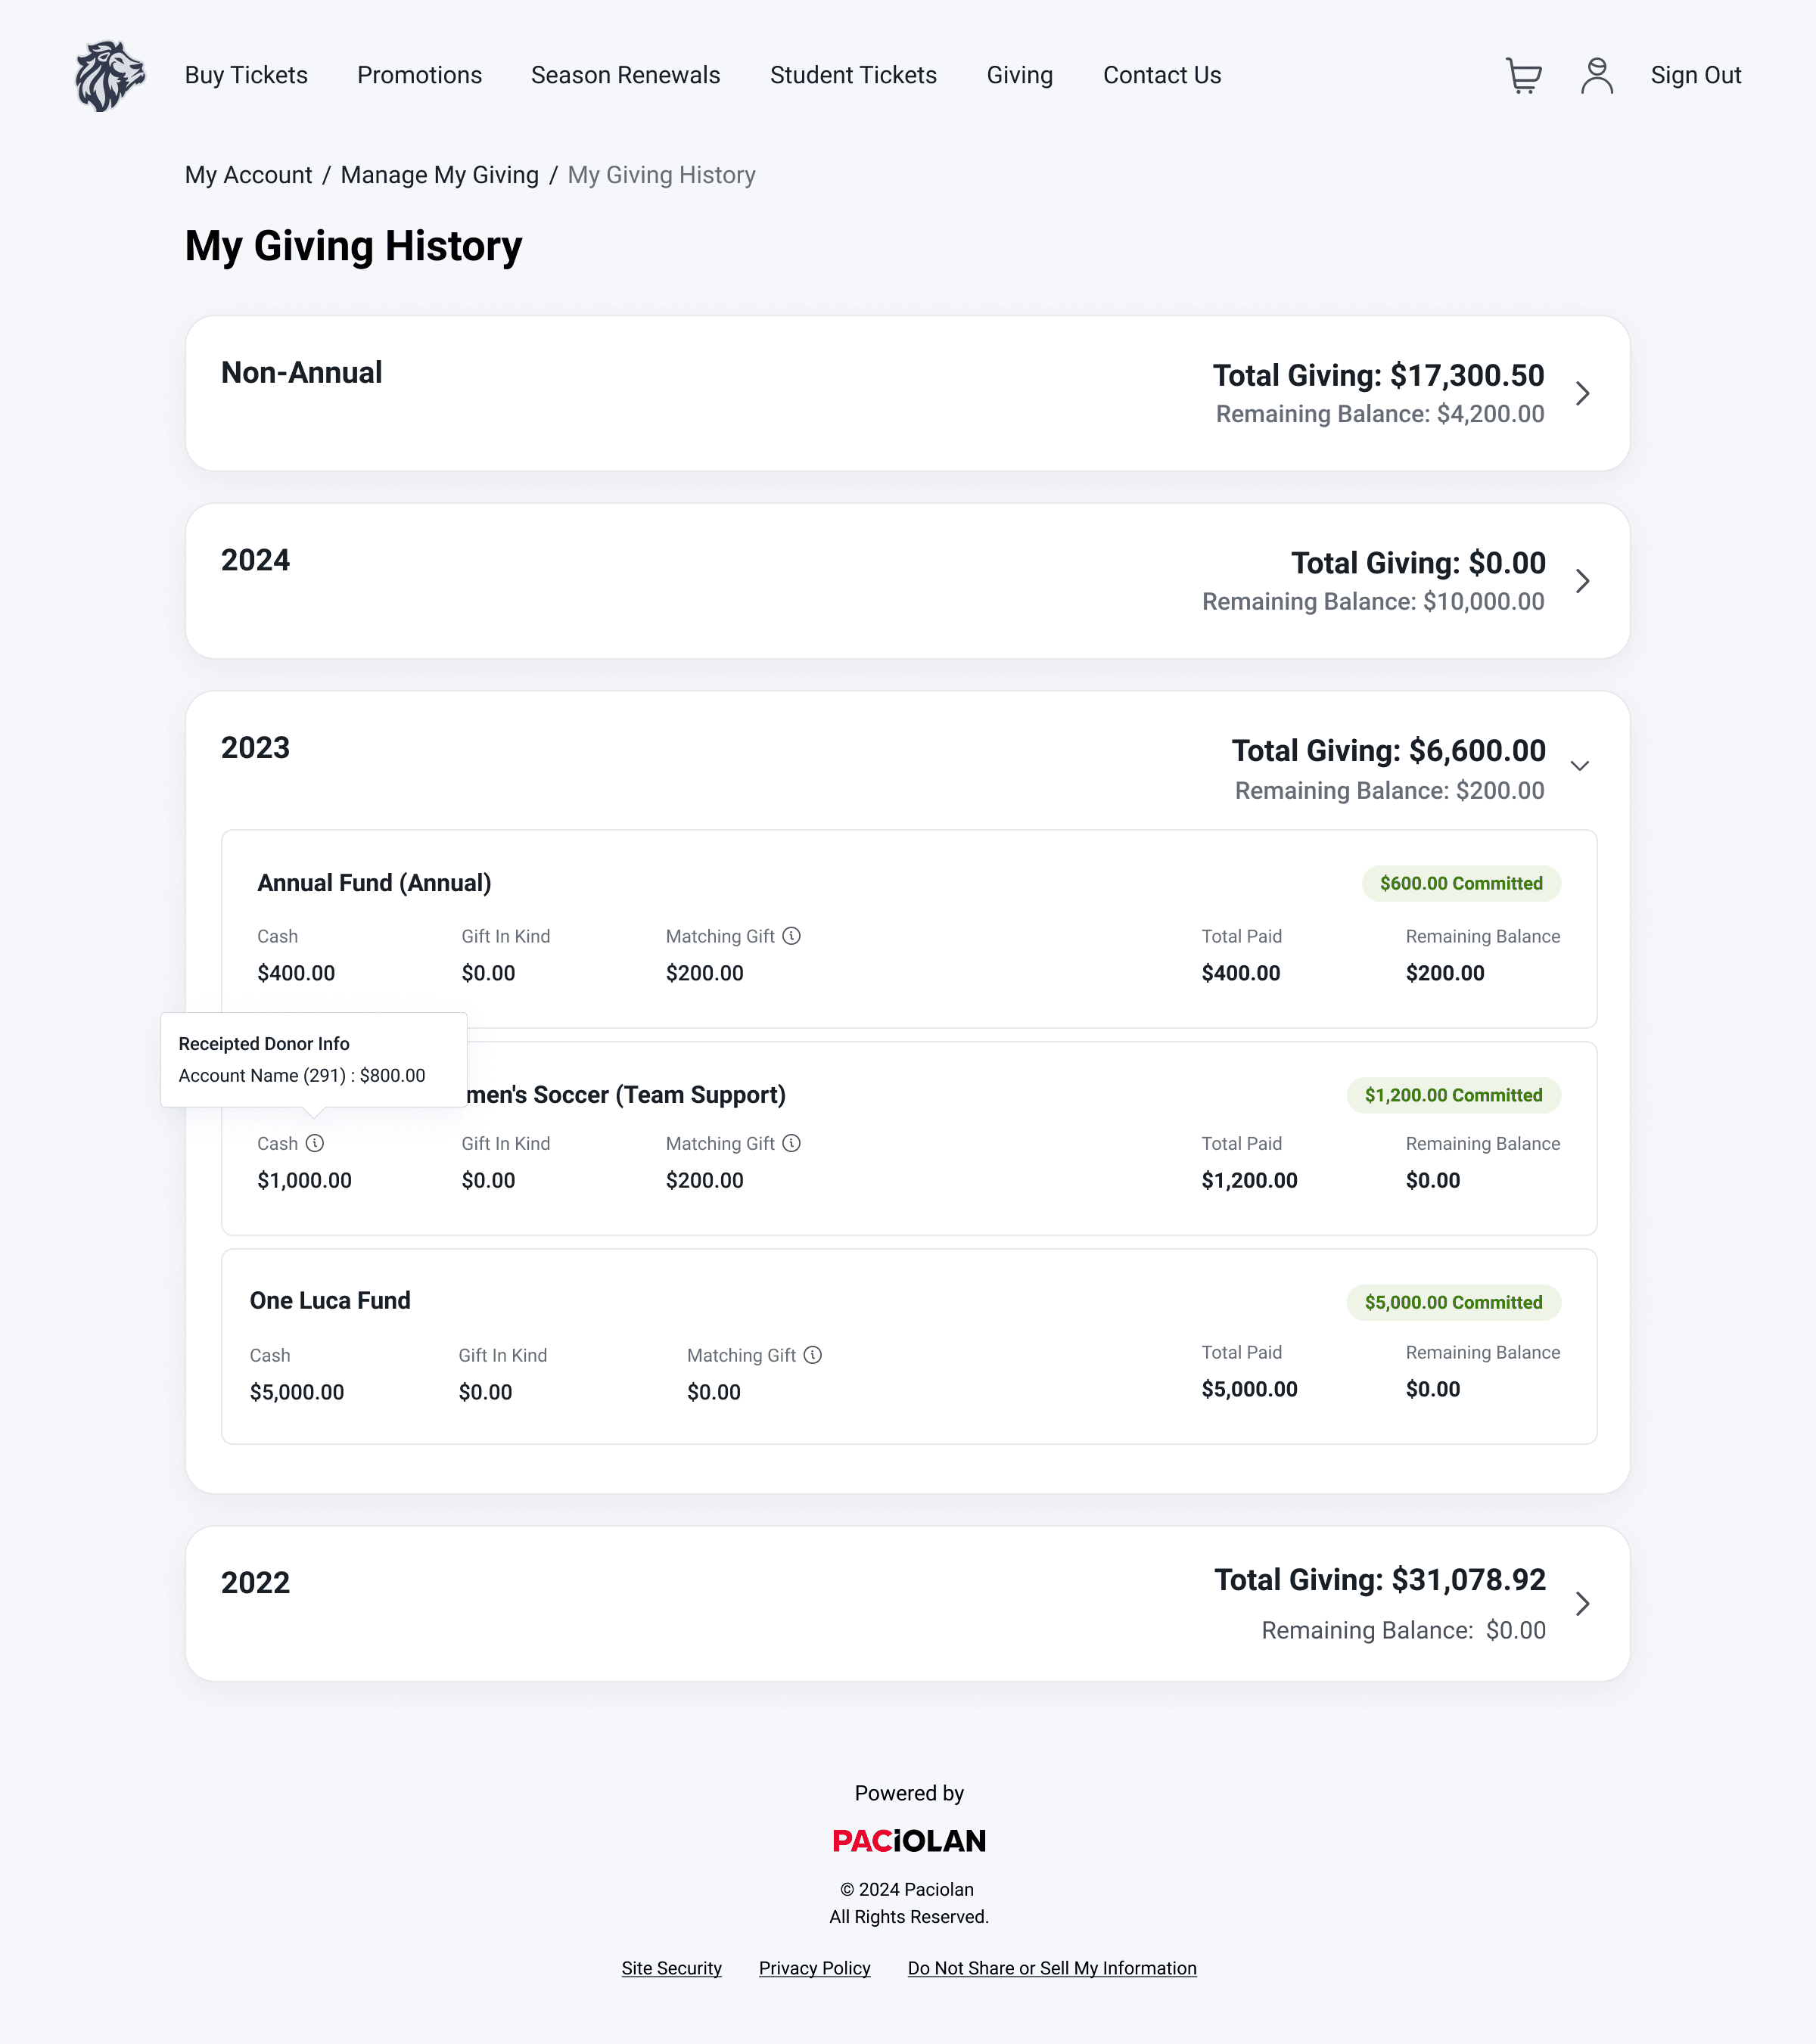Collapse the 2023 giving section chevron
Screen dimensions: 1816x2044
(1580, 766)
